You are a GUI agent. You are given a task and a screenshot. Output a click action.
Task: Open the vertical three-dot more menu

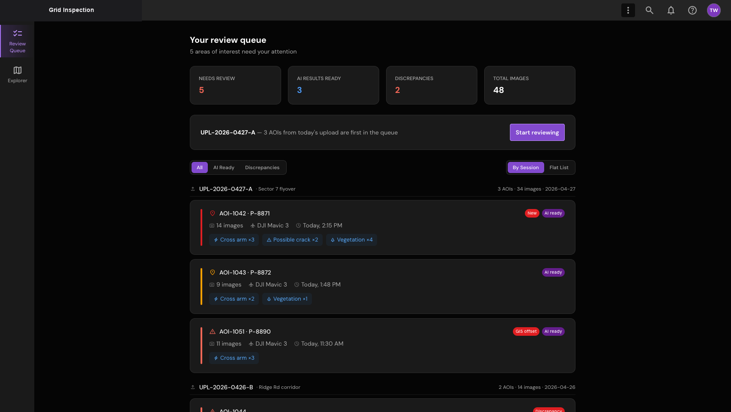coord(628,10)
